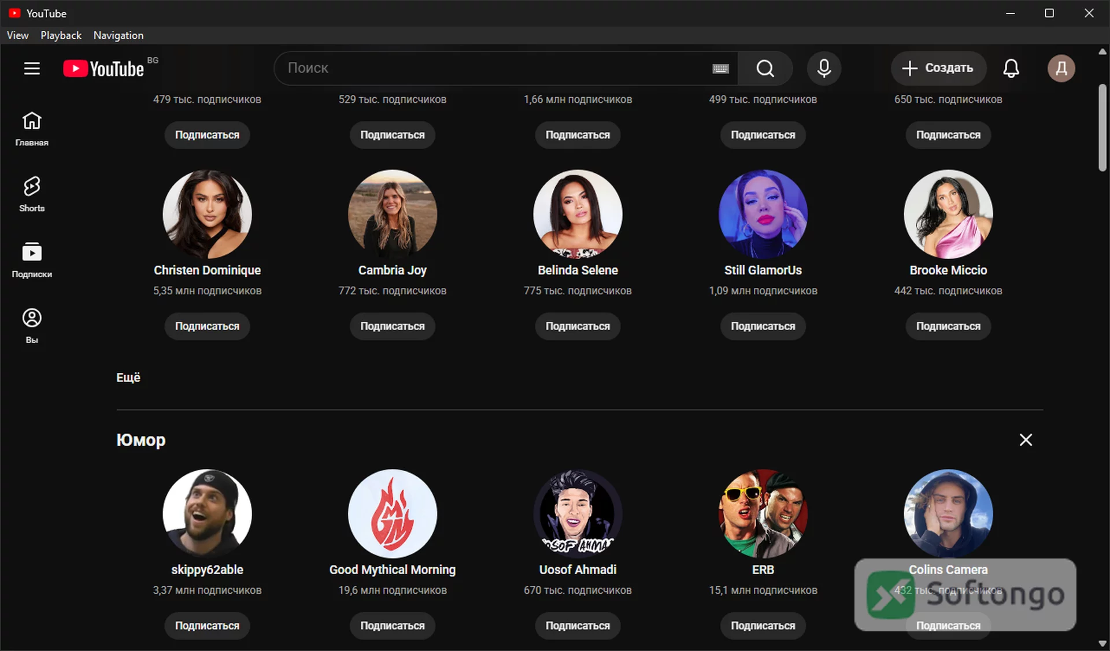Open Good Mythical Morning avatar
Viewport: 1110px width, 651px height.
click(393, 513)
